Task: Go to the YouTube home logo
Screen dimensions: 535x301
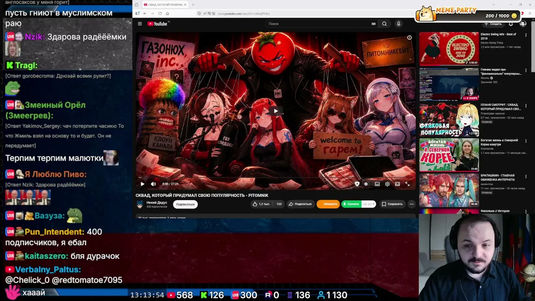Action: click(x=158, y=24)
